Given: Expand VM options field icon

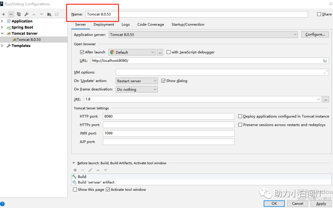Looking at the screenshot, I should 325,72.
